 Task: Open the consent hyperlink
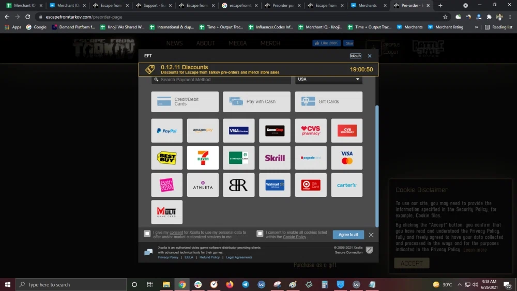point(176,233)
